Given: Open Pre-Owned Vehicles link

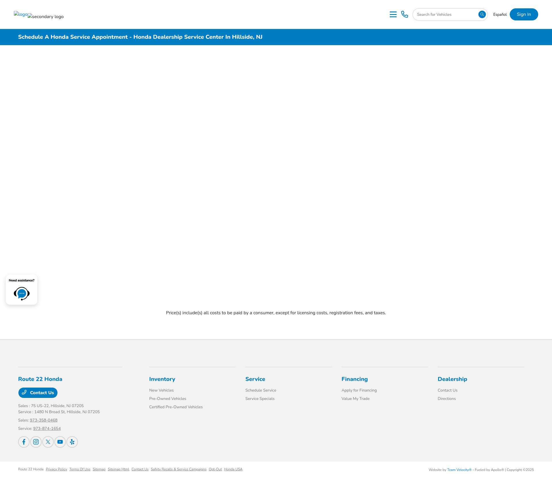Looking at the screenshot, I should 168,399.
